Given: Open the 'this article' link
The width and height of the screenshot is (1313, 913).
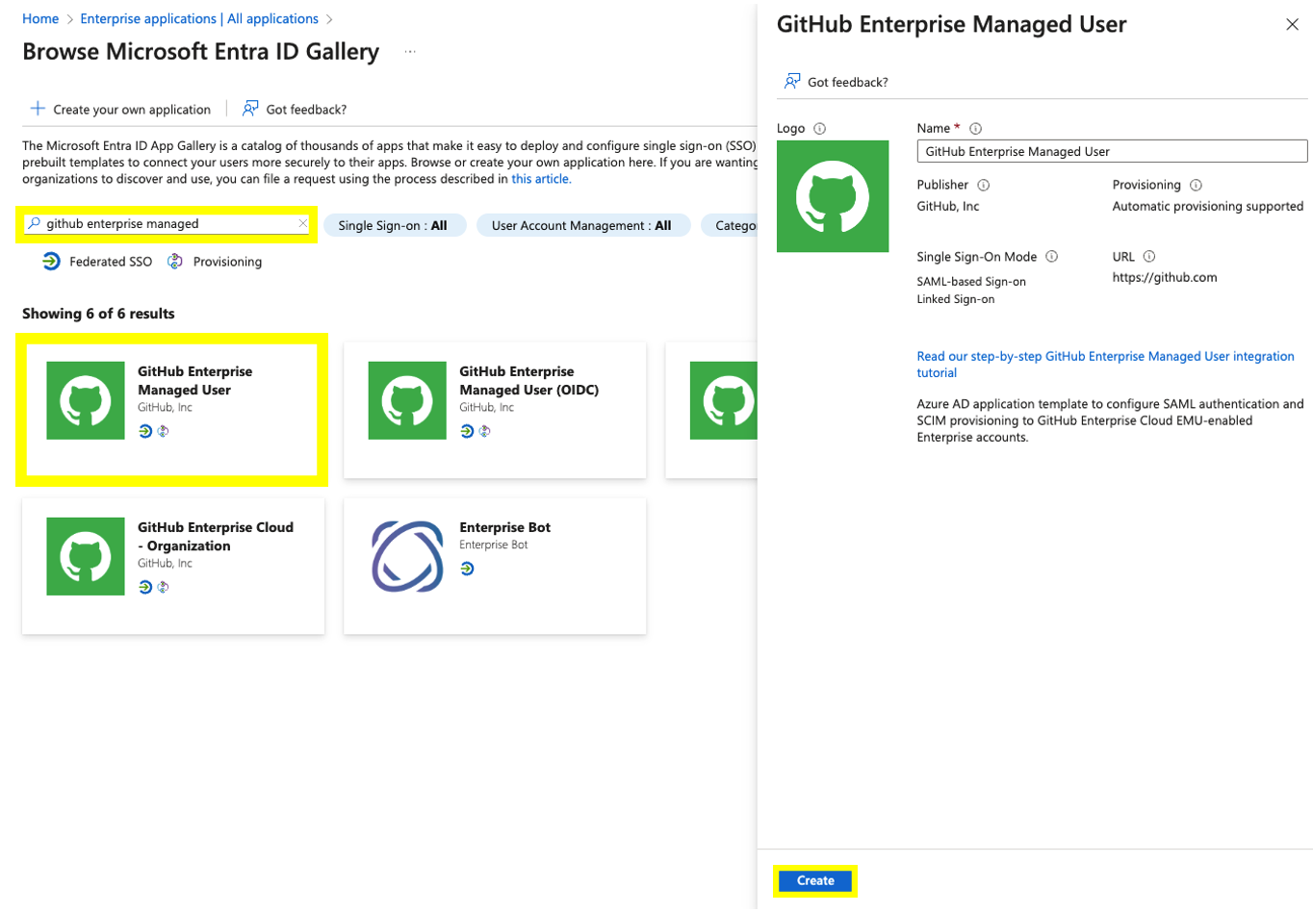Looking at the screenshot, I should point(541,179).
